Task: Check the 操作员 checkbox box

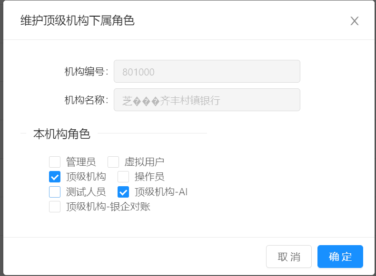Action: point(123,177)
